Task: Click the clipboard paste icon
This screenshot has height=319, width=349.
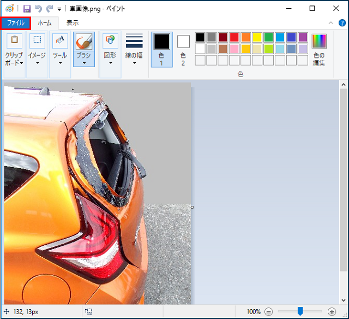Action: click(15, 41)
